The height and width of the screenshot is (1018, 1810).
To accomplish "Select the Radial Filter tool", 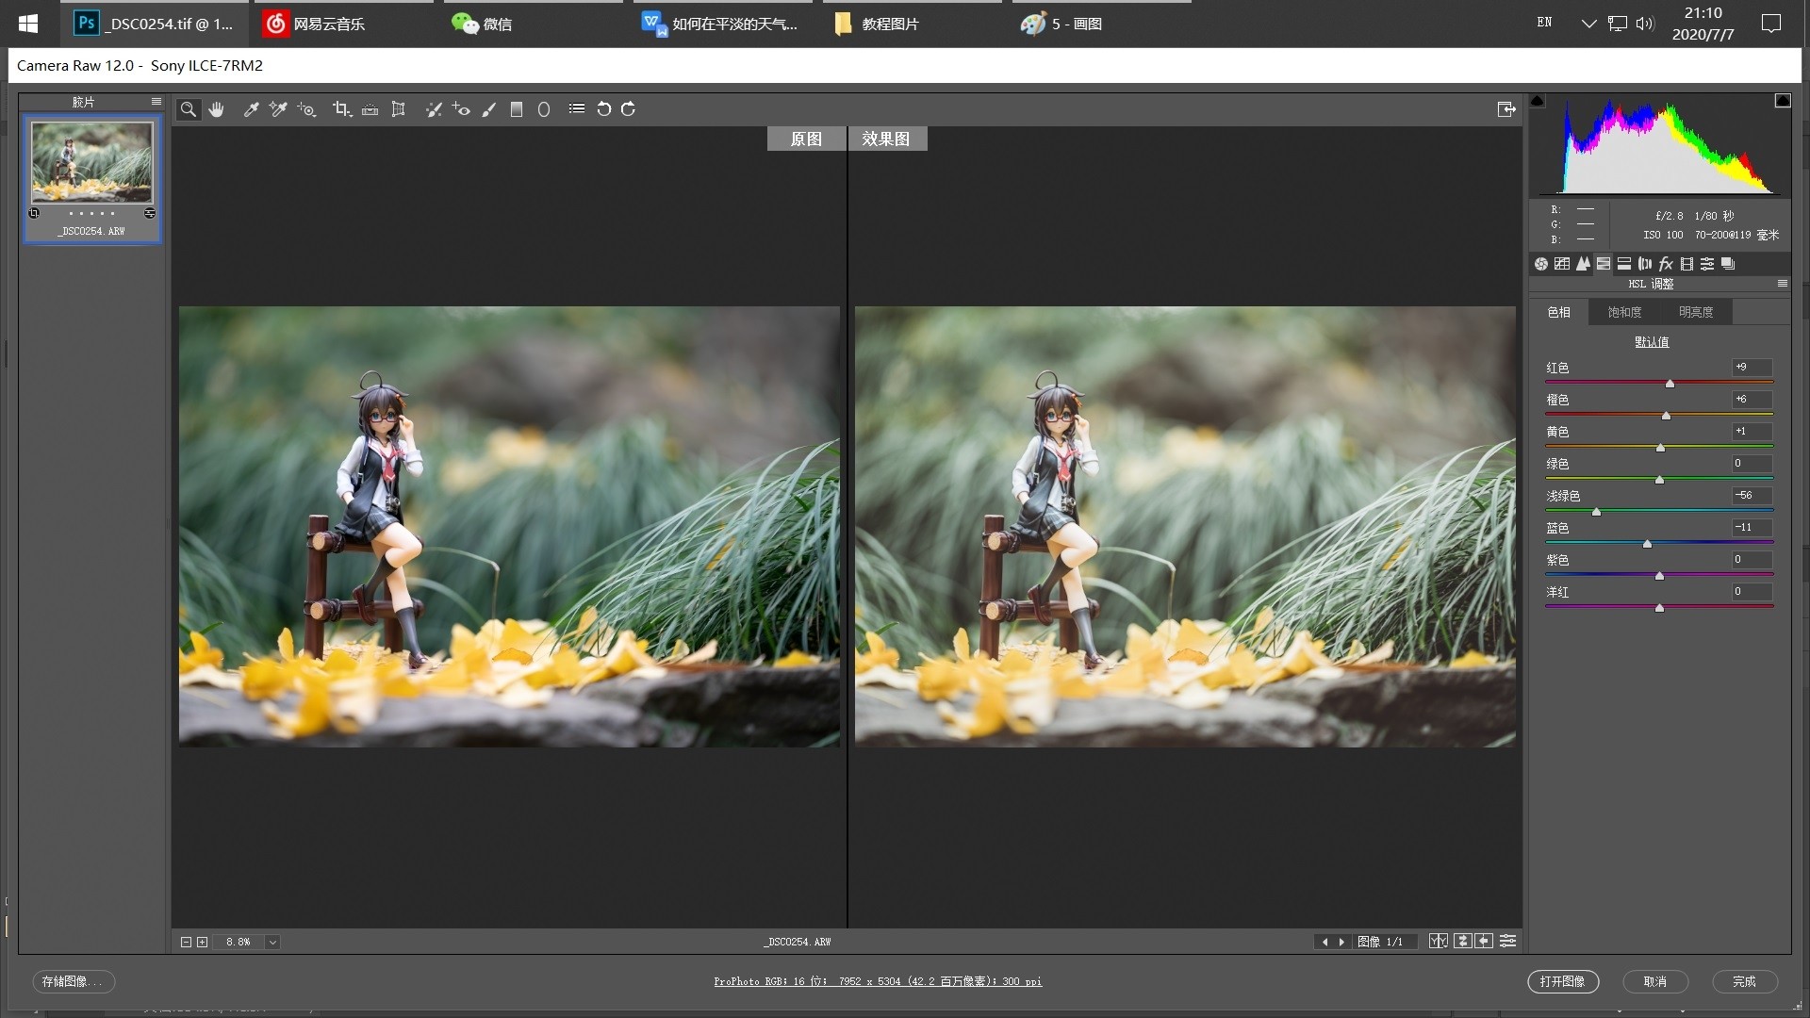I will click(x=544, y=109).
